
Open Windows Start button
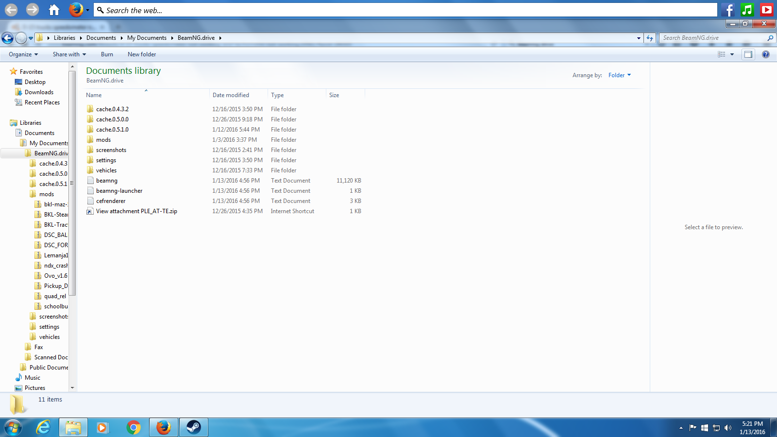point(13,428)
